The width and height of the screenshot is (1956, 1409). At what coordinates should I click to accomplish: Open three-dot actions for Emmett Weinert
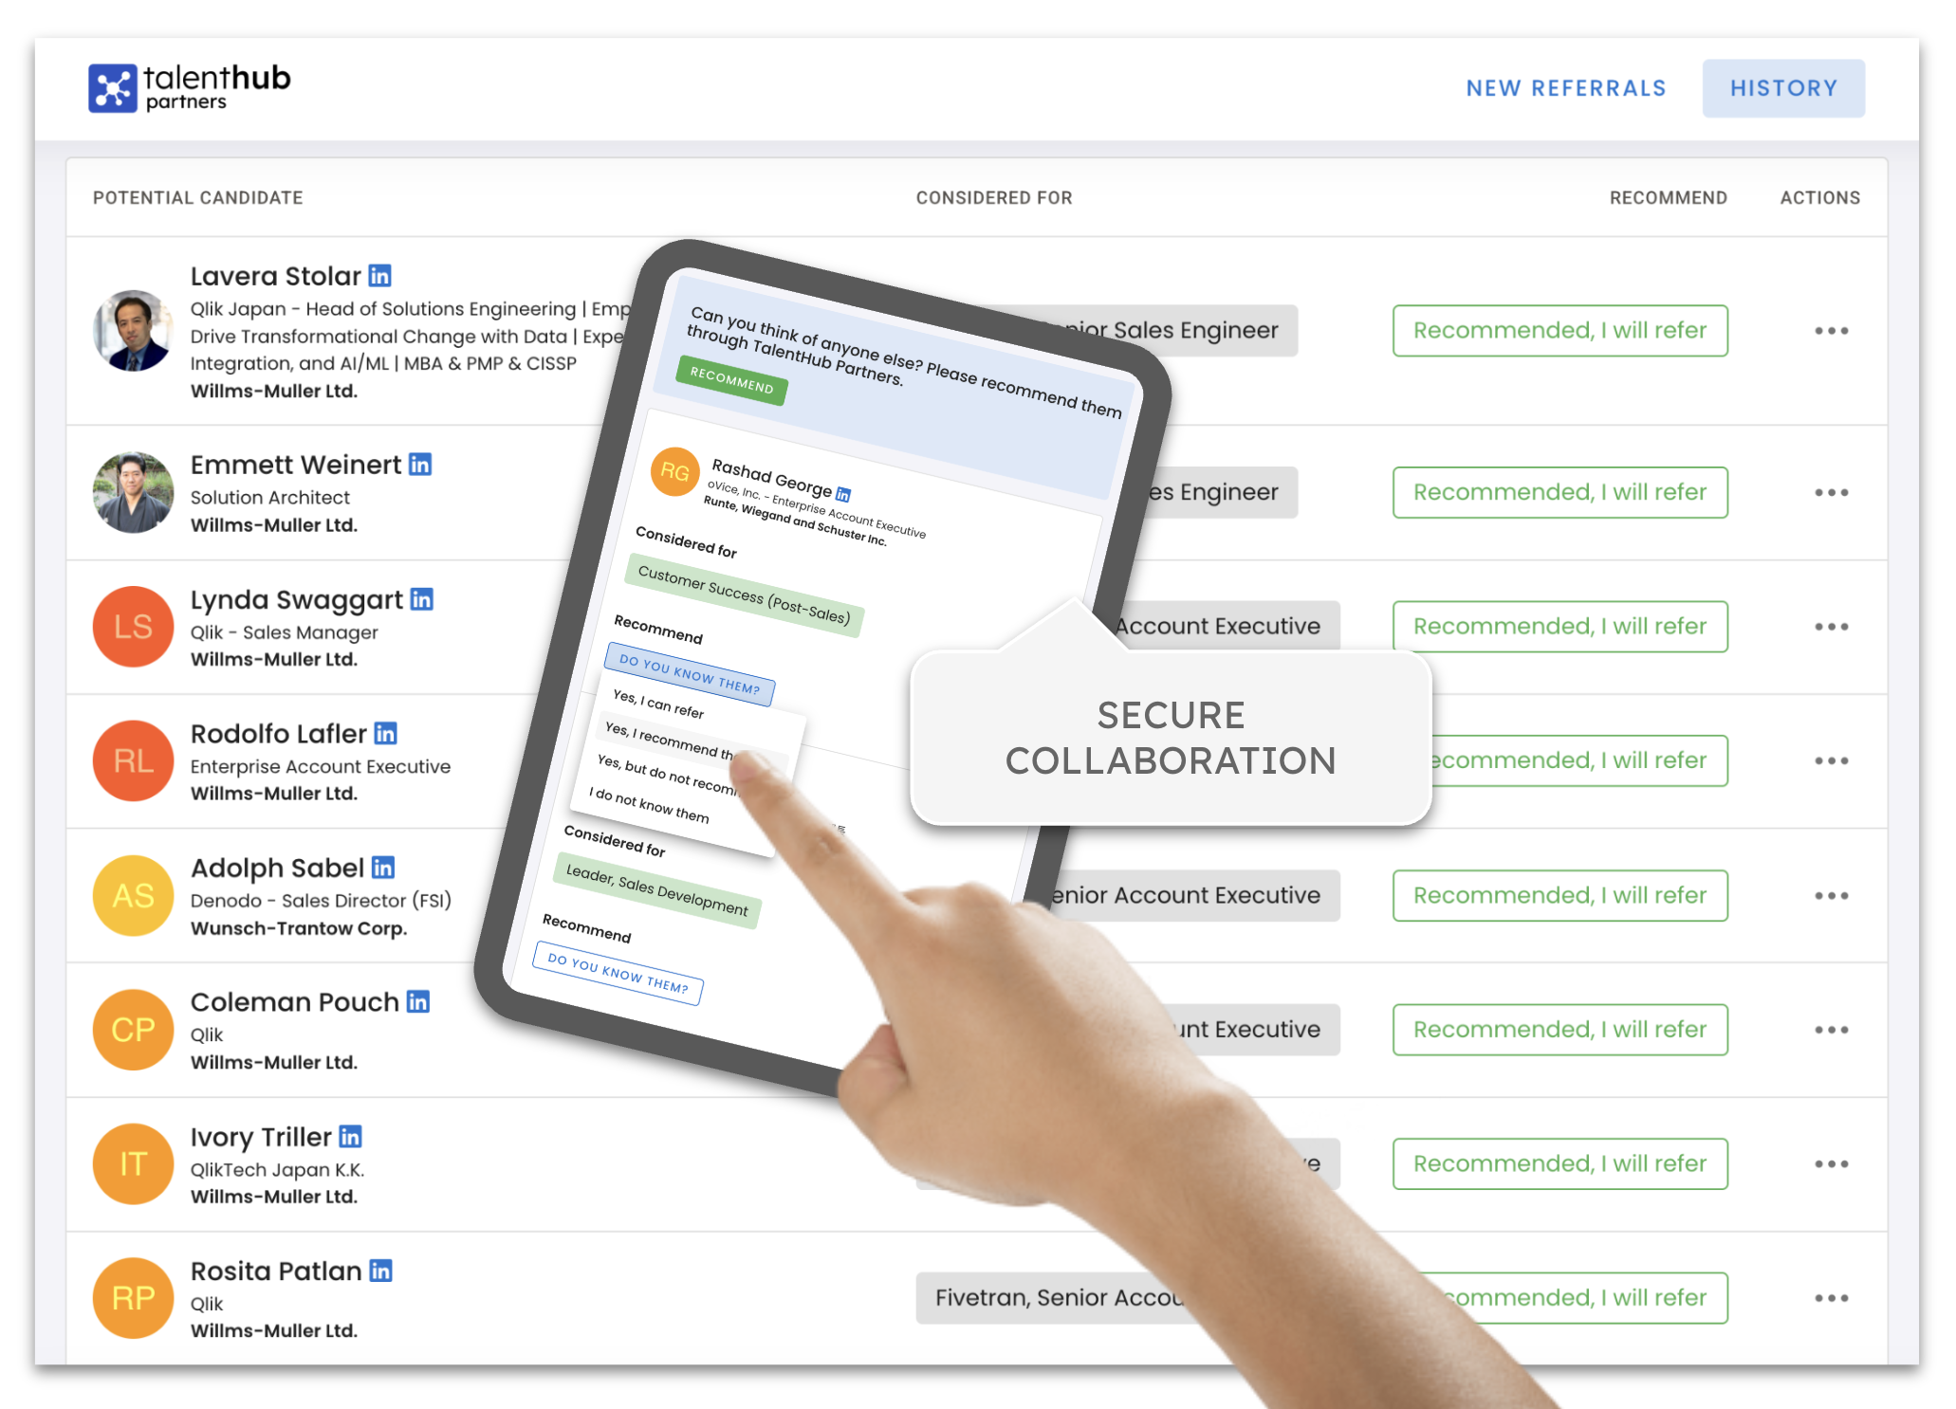(x=1831, y=493)
